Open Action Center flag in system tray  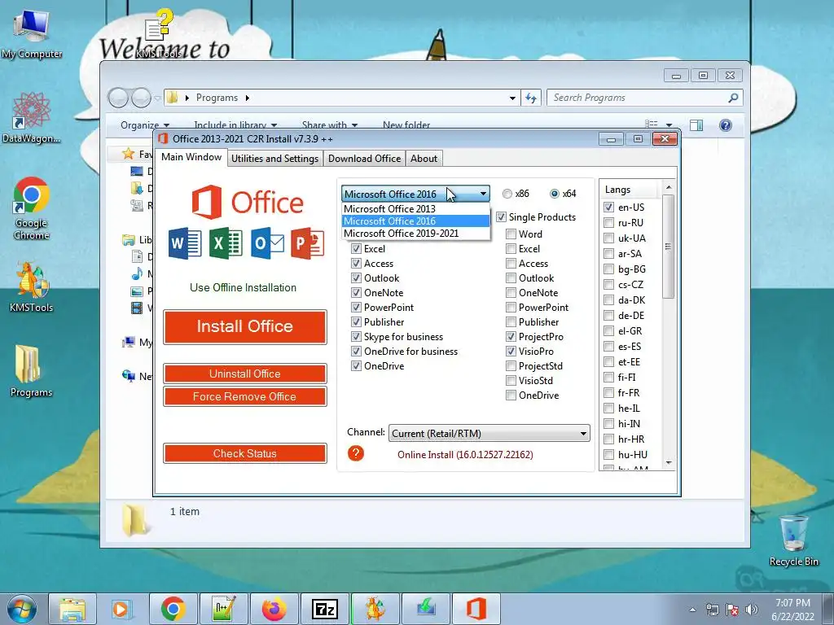point(732,610)
